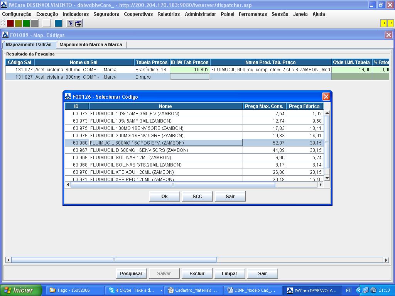Open the Ajuda menu
This screenshot has width=395, height=296.
[x=319, y=14]
